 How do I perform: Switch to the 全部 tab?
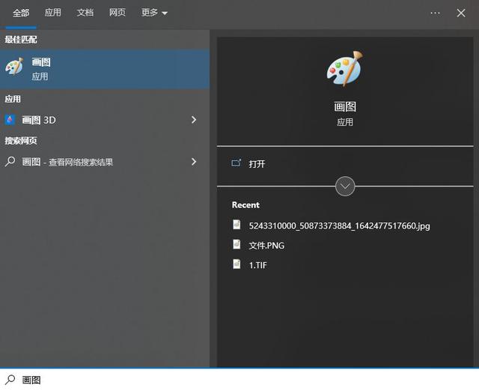[x=21, y=13]
